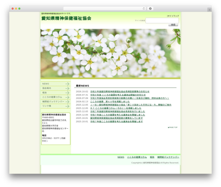Open the 協会長表彰を行いました news link
221x187 pixels.
(118, 111)
